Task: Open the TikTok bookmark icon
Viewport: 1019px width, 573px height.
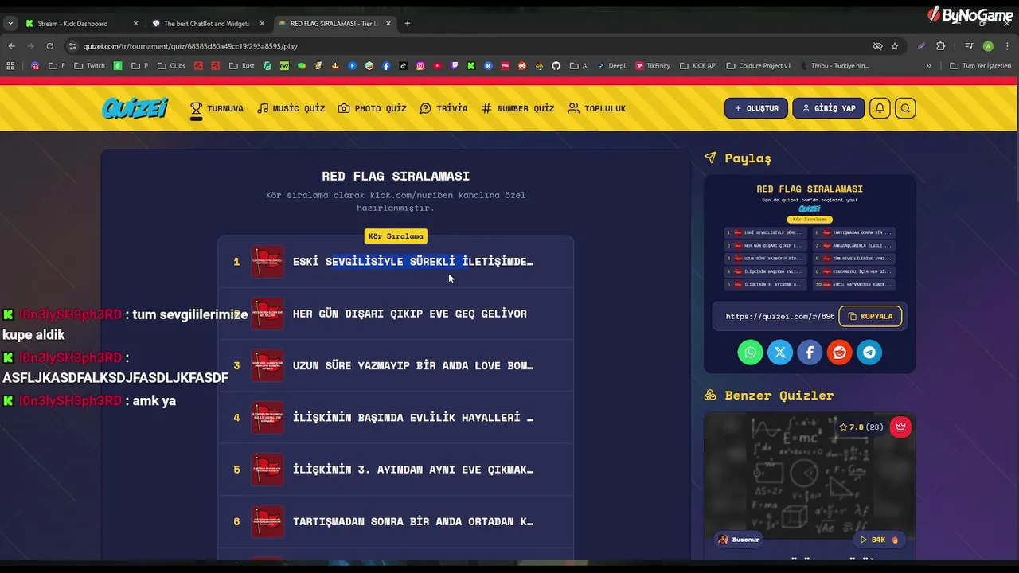Action: point(404,66)
